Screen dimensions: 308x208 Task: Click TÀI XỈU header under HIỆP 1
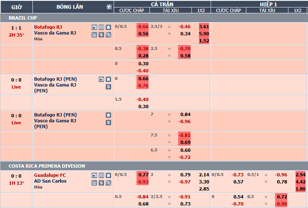tap(267, 10)
